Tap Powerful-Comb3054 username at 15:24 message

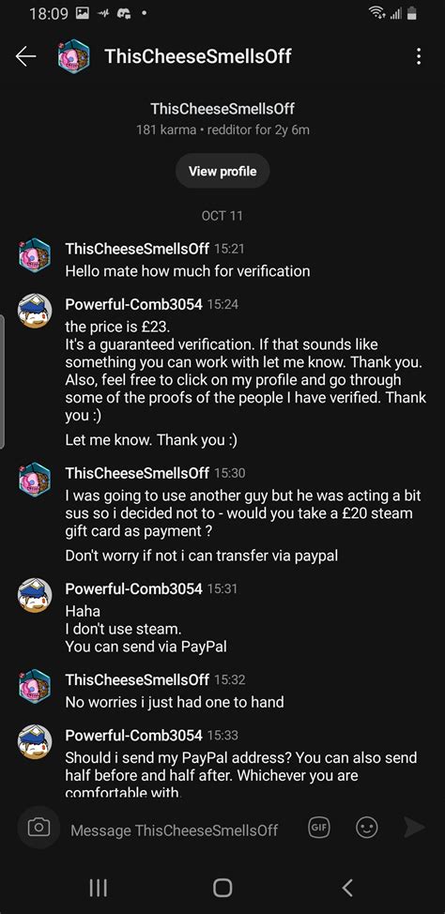[133, 304]
